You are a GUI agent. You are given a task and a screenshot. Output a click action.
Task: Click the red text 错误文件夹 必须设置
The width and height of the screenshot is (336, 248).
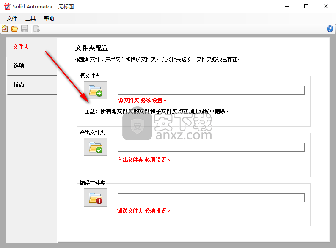click(143, 210)
